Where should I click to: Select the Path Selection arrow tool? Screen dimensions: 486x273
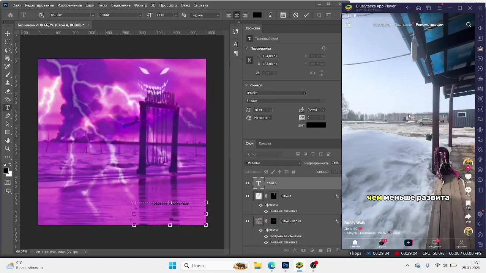pyautogui.click(x=8, y=124)
